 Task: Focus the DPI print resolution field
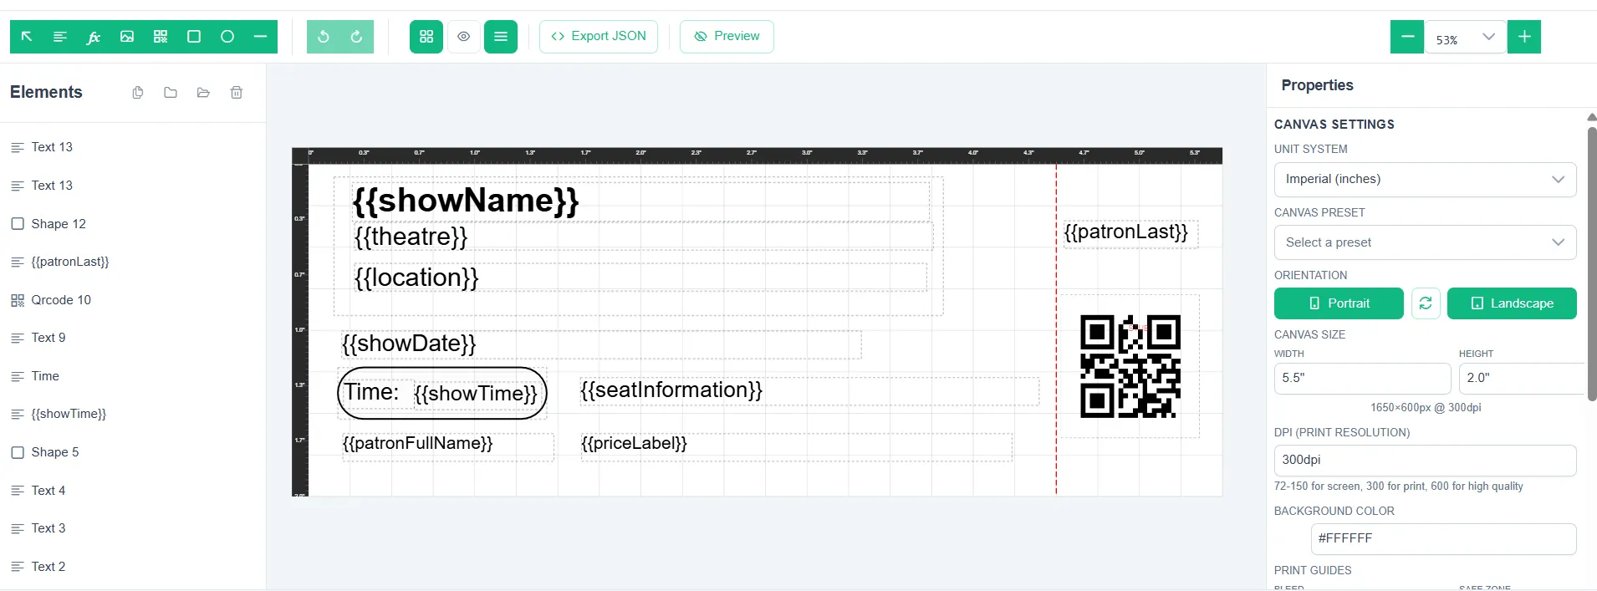(1426, 461)
